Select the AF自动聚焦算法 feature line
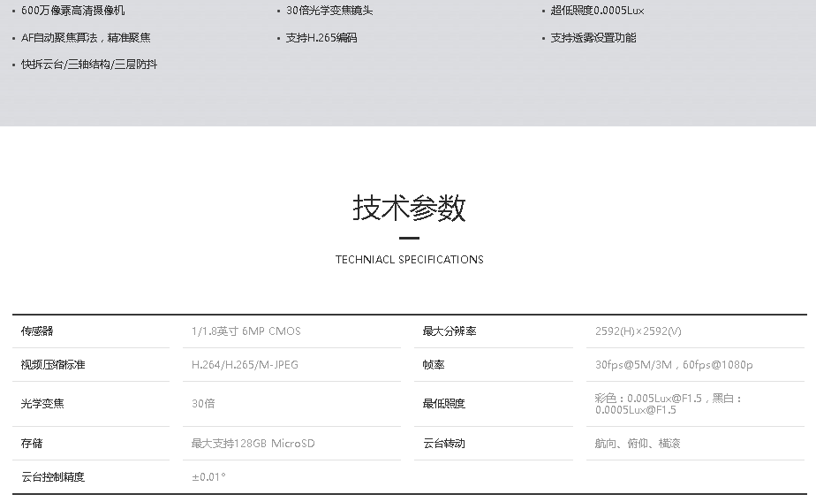 click(x=86, y=38)
